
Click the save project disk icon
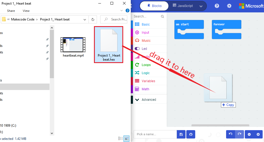click(x=181, y=134)
